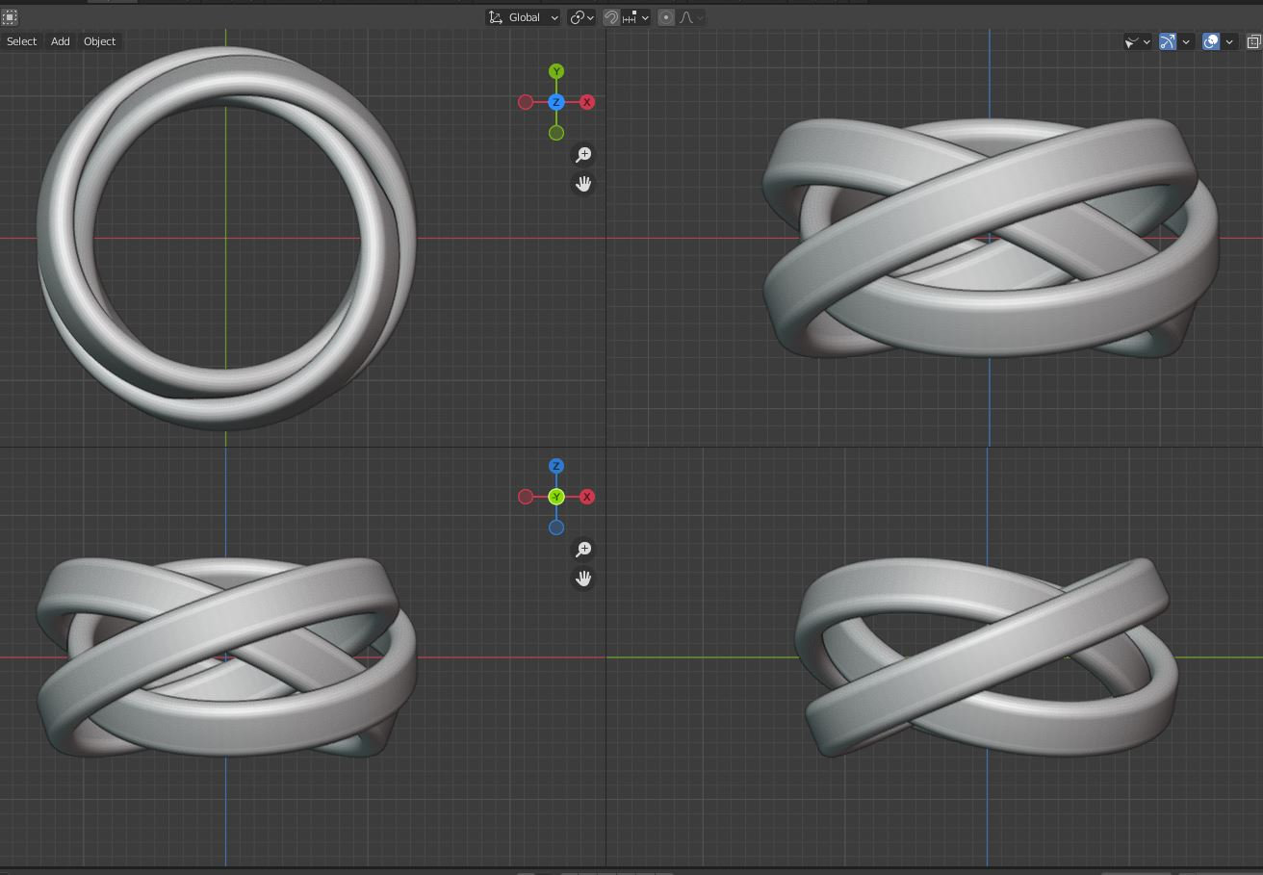Click blue Z axis on front view gizmo
The width and height of the screenshot is (1263, 875).
tap(556, 466)
